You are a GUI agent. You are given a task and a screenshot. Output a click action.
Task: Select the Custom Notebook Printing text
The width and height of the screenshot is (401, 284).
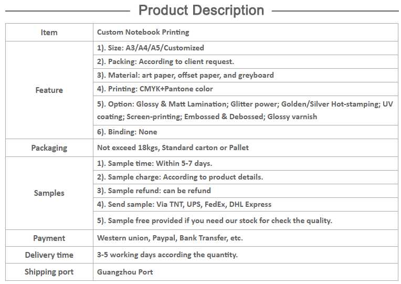tap(143, 33)
